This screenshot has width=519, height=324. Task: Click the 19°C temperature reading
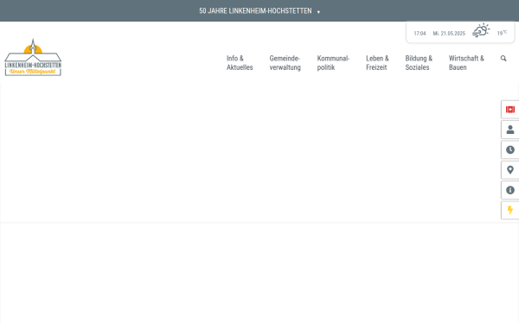click(x=502, y=33)
